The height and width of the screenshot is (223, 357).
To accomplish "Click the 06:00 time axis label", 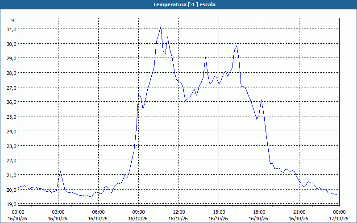I will tap(98, 212).
